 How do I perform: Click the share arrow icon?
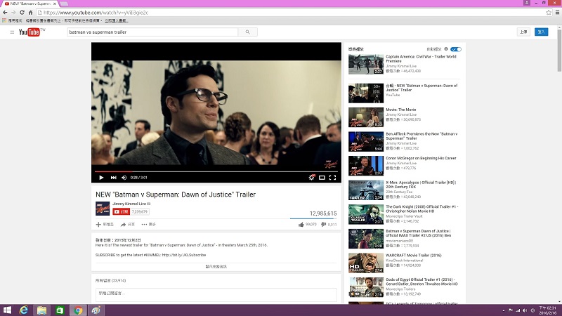(124, 224)
